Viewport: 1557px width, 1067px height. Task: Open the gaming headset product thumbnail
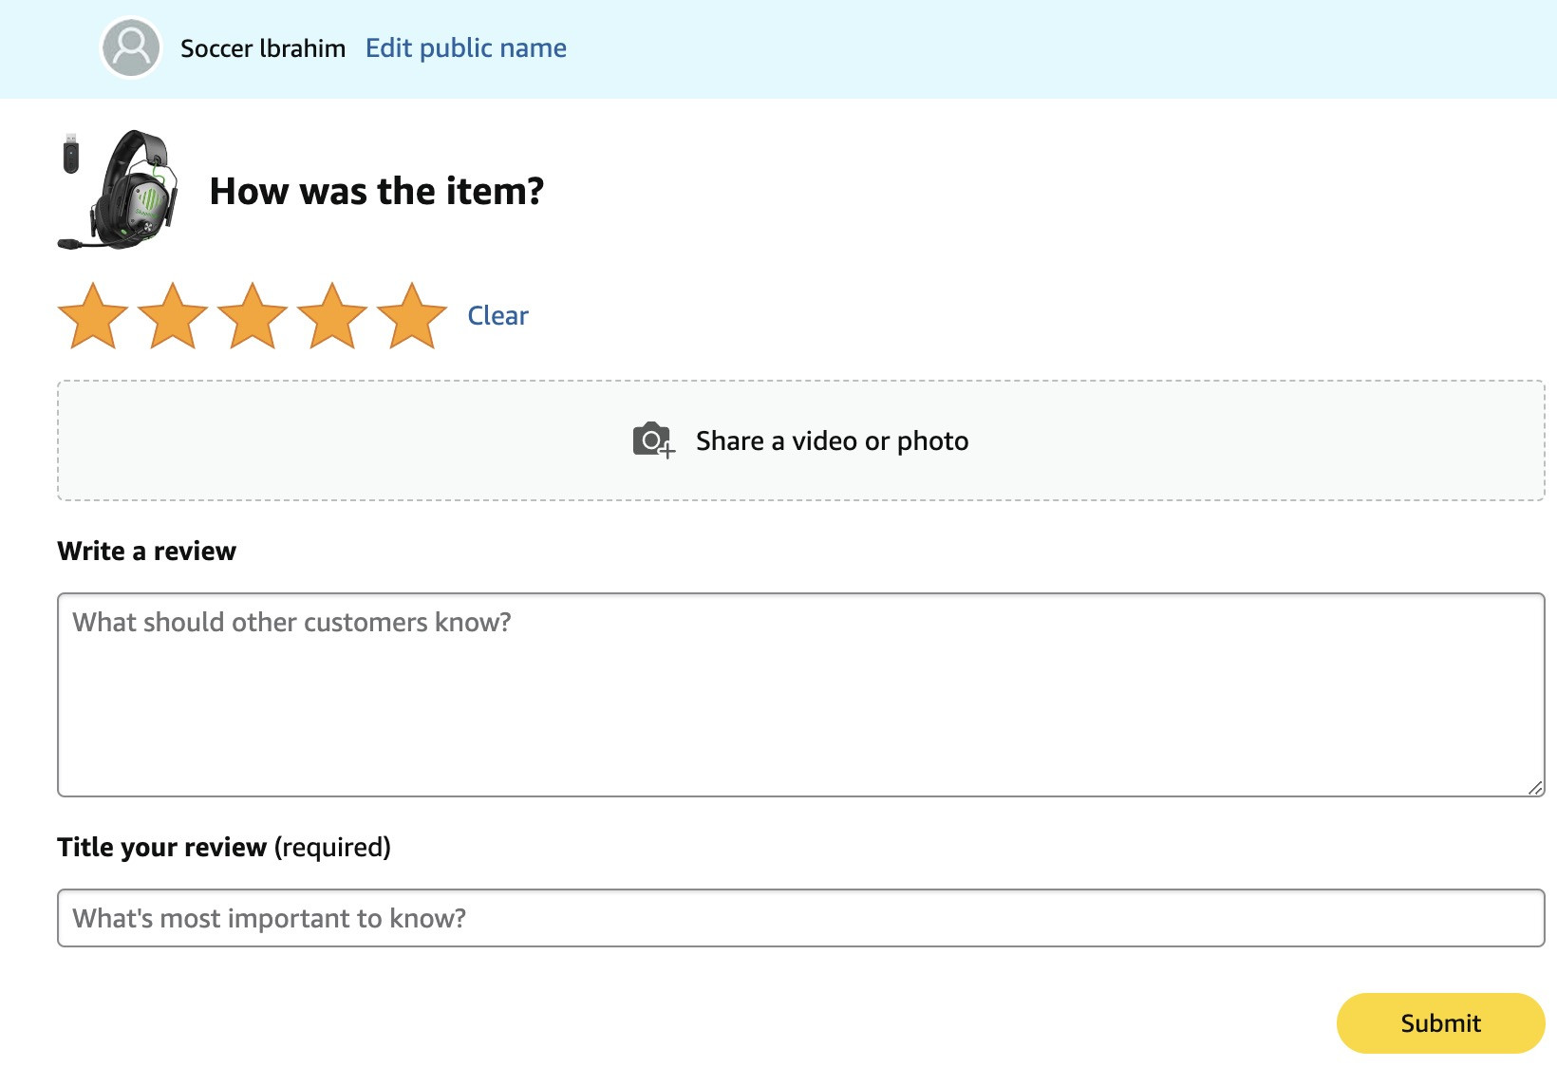click(119, 190)
